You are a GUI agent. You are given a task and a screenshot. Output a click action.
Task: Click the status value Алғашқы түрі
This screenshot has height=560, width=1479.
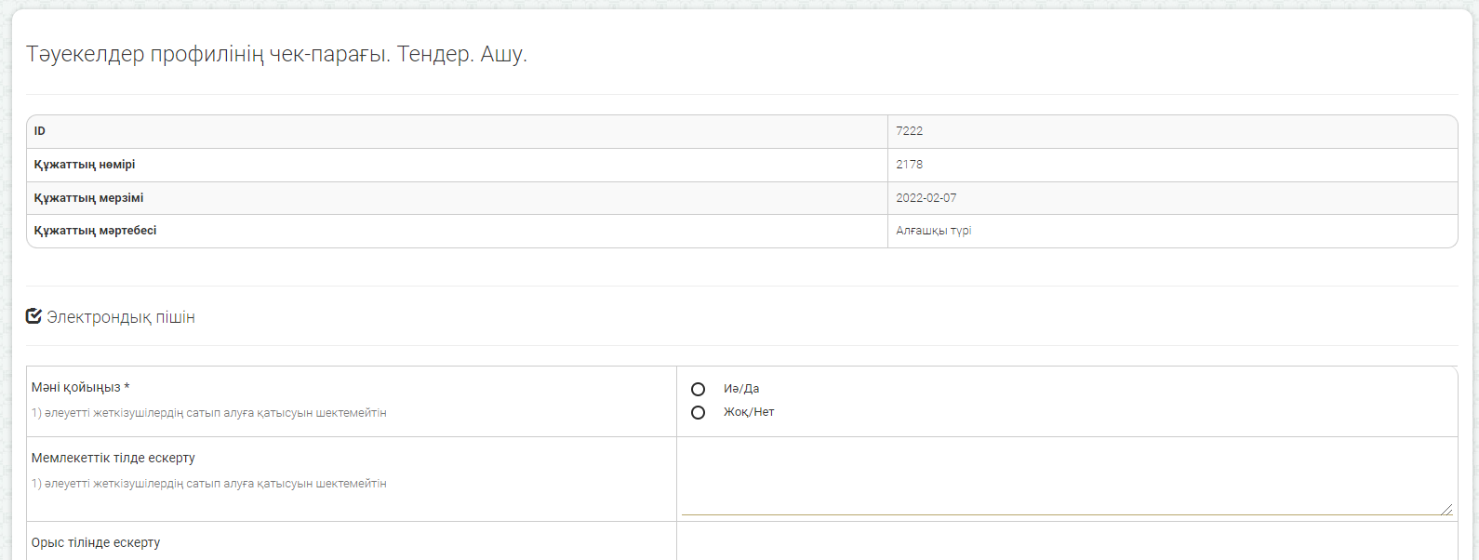tap(933, 231)
